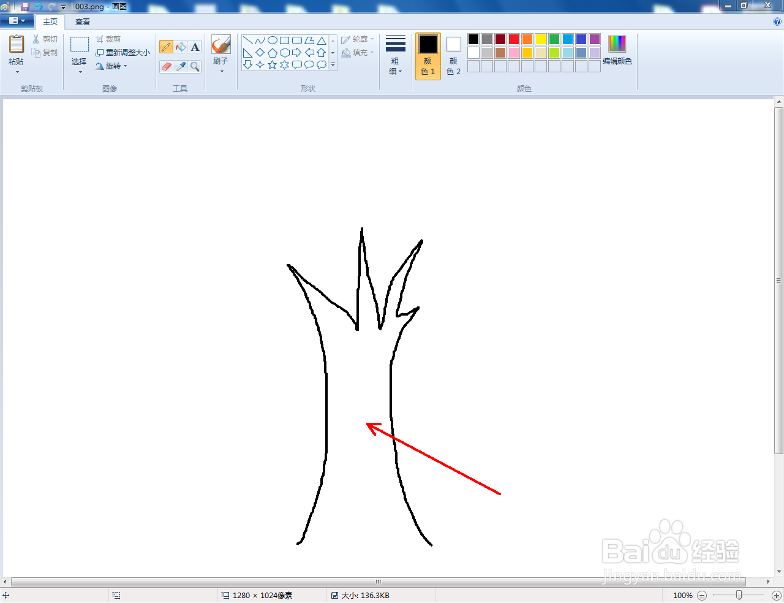Open Paint help question mark icon
This screenshot has height=603, width=784.
(777, 21)
